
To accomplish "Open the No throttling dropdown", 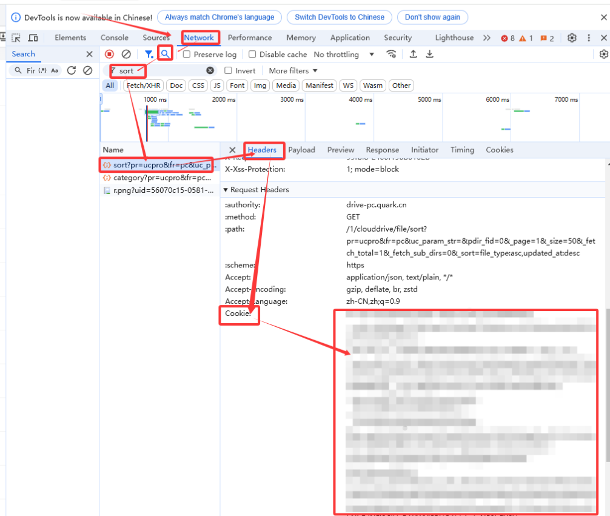I will [x=344, y=55].
